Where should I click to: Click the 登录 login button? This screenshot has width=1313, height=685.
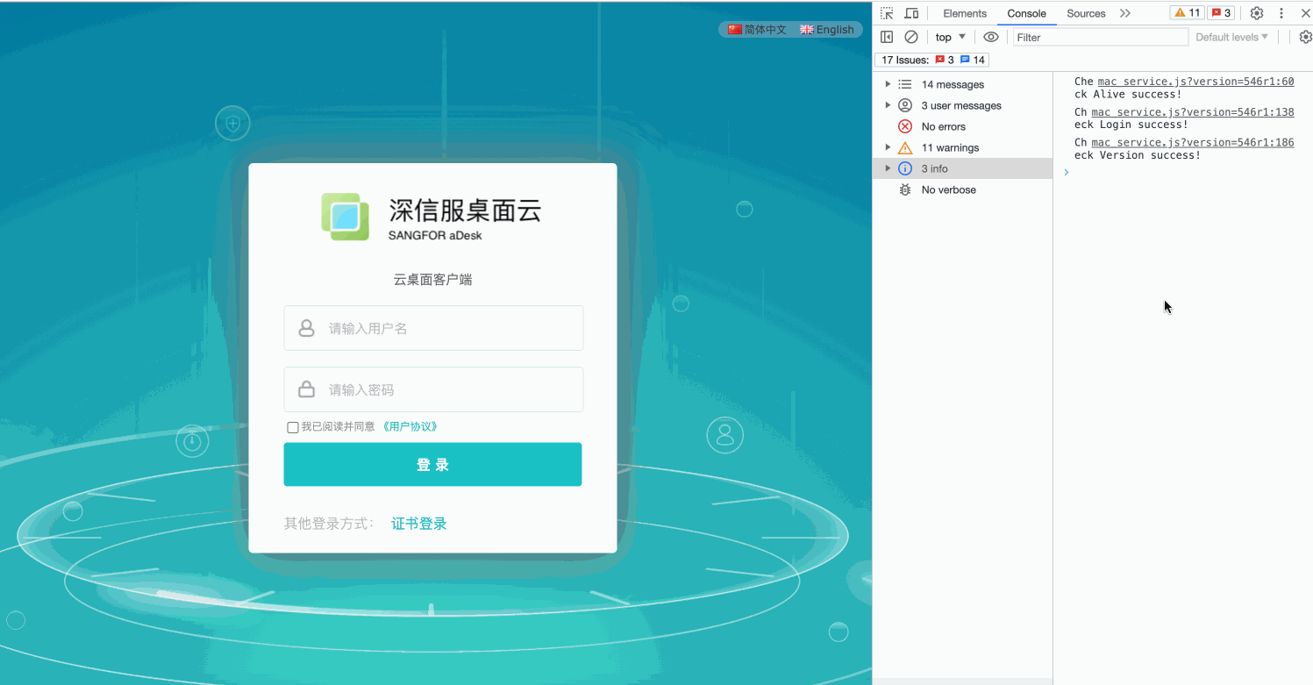click(432, 465)
